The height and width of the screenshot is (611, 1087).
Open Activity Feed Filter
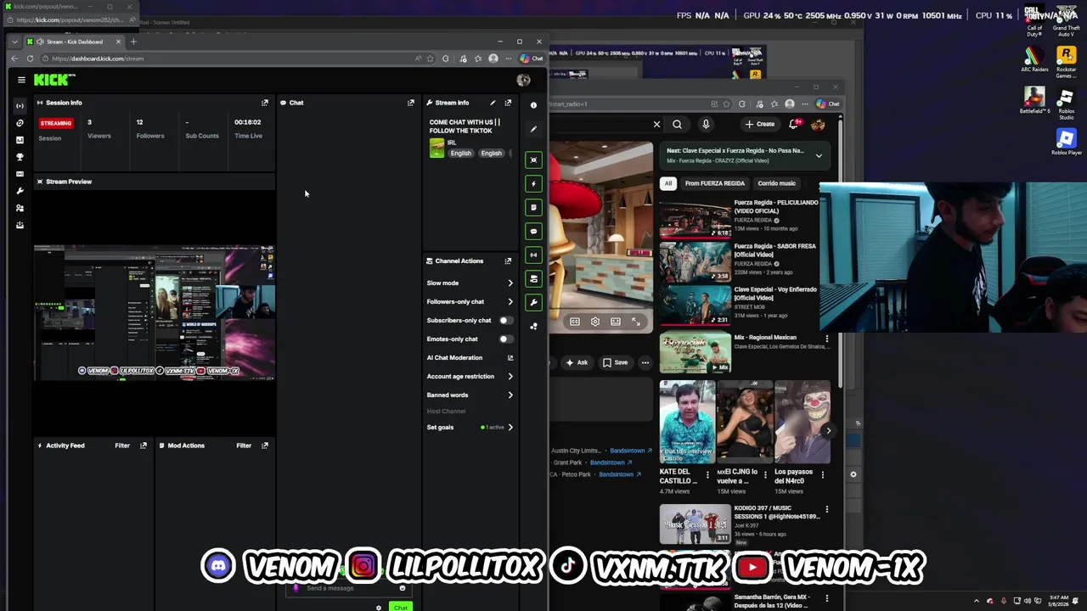pos(122,446)
